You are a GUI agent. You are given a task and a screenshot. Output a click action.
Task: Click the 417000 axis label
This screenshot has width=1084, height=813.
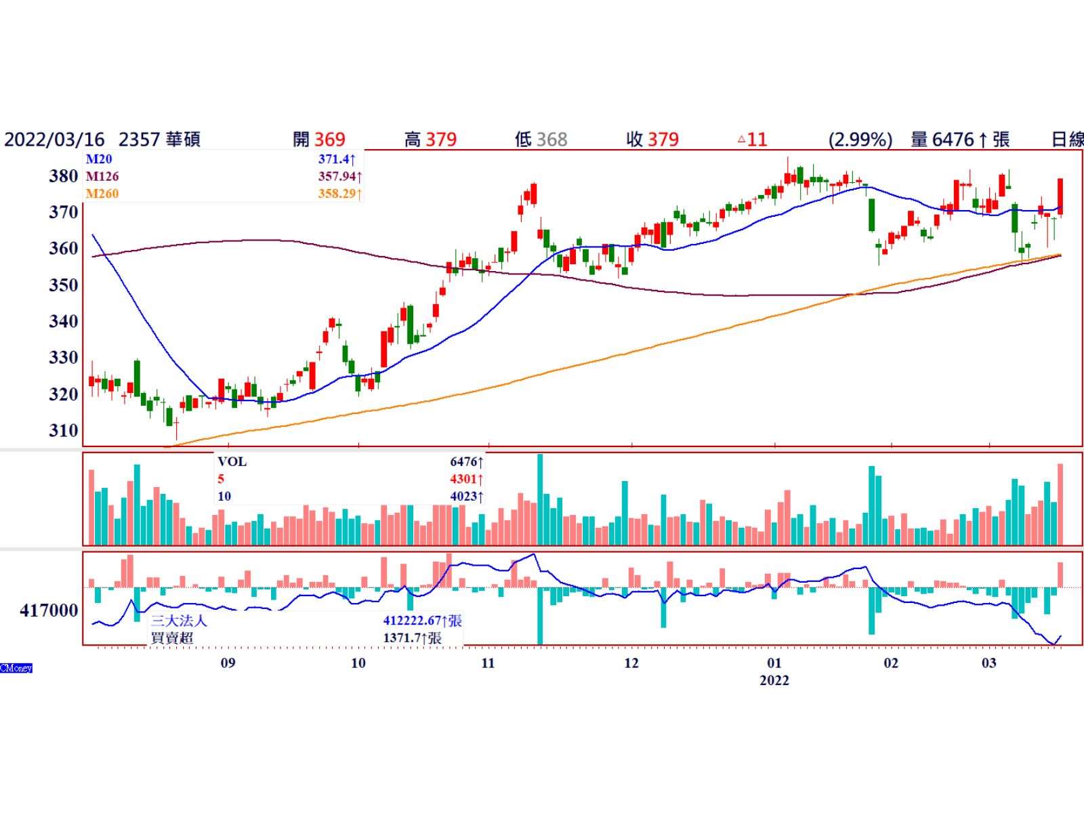(x=49, y=611)
